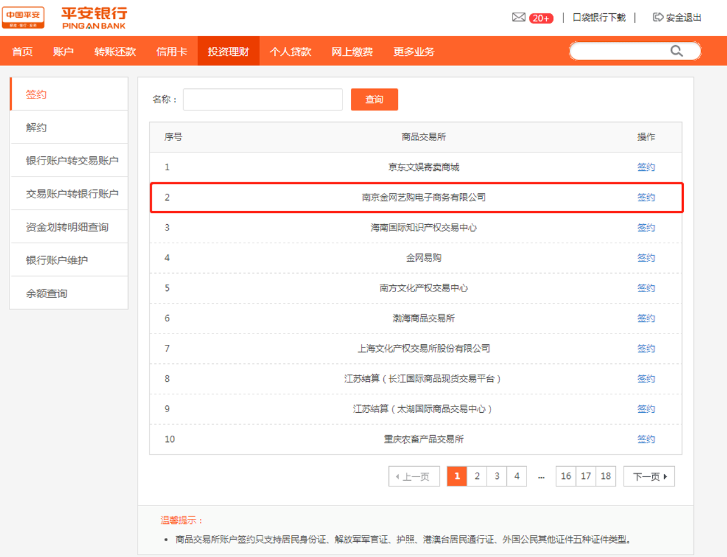This screenshot has height=557, width=727.
Task: Open 银行账户维护 in the sidebar
Action: [x=69, y=260]
